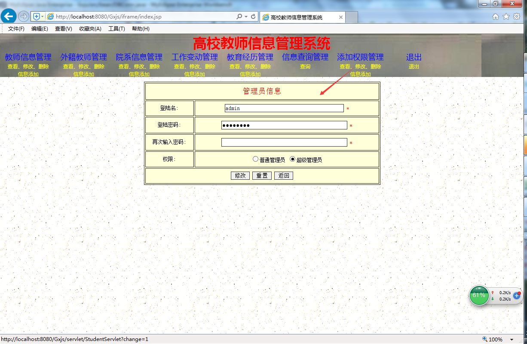Click the 返回 button

(284, 175)
